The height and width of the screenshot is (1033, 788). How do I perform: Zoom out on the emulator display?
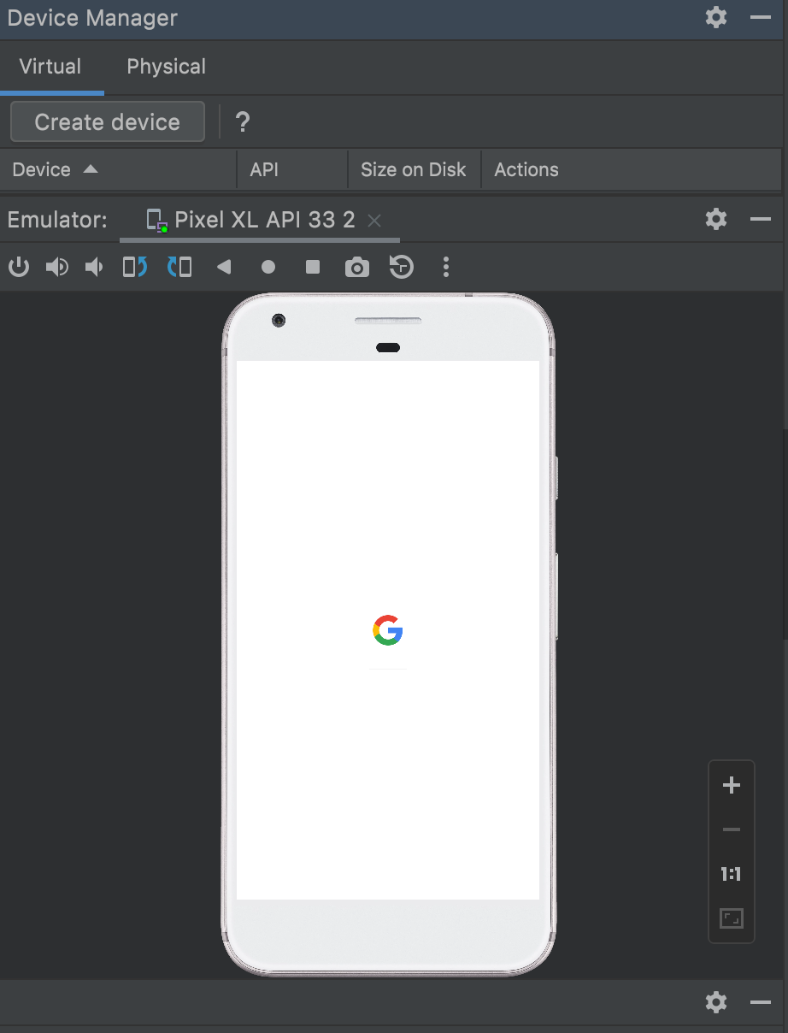coord(732,829)
